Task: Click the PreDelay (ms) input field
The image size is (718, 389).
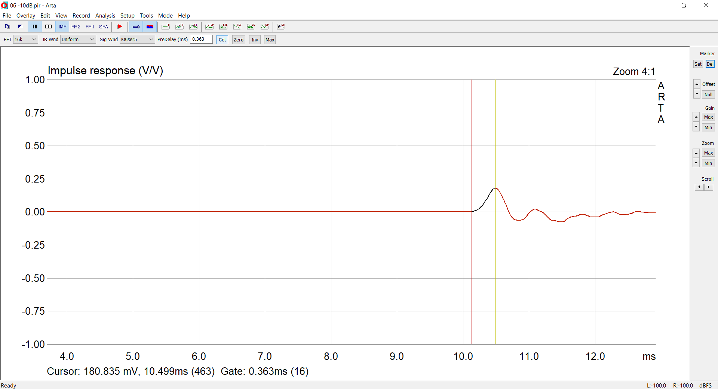Action: pos(201,39)
